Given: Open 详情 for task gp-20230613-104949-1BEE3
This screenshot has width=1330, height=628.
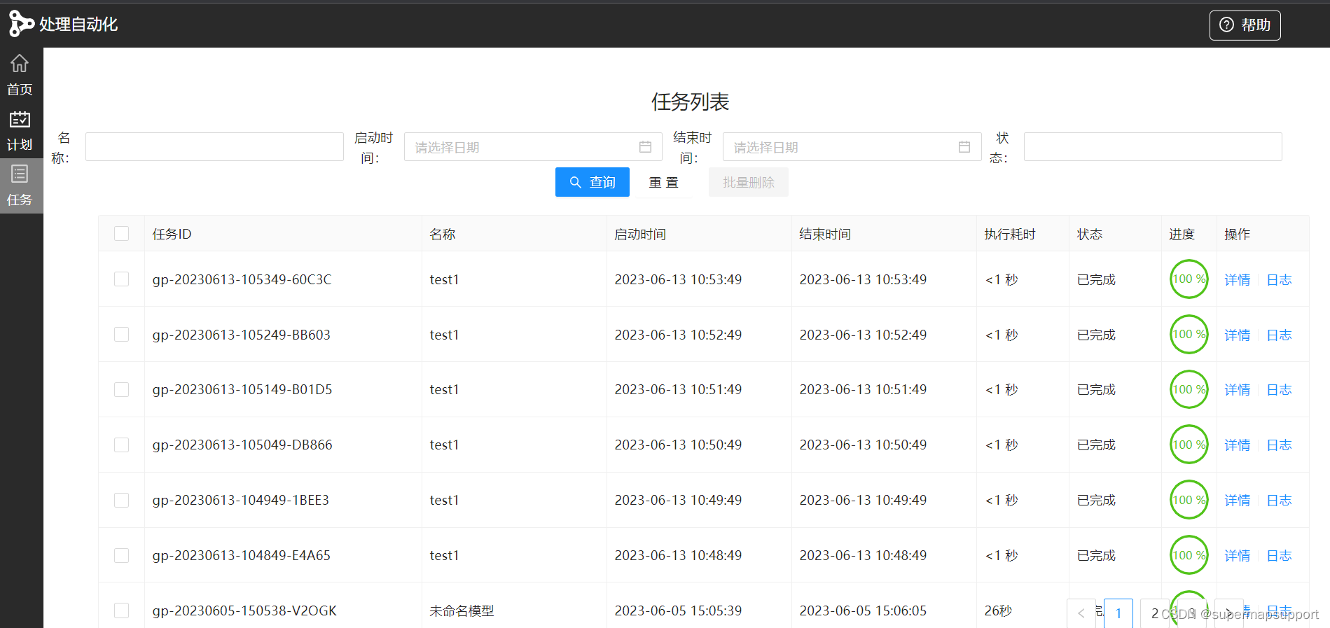Looking at the screenshot, I should (x=1238, y=500).
